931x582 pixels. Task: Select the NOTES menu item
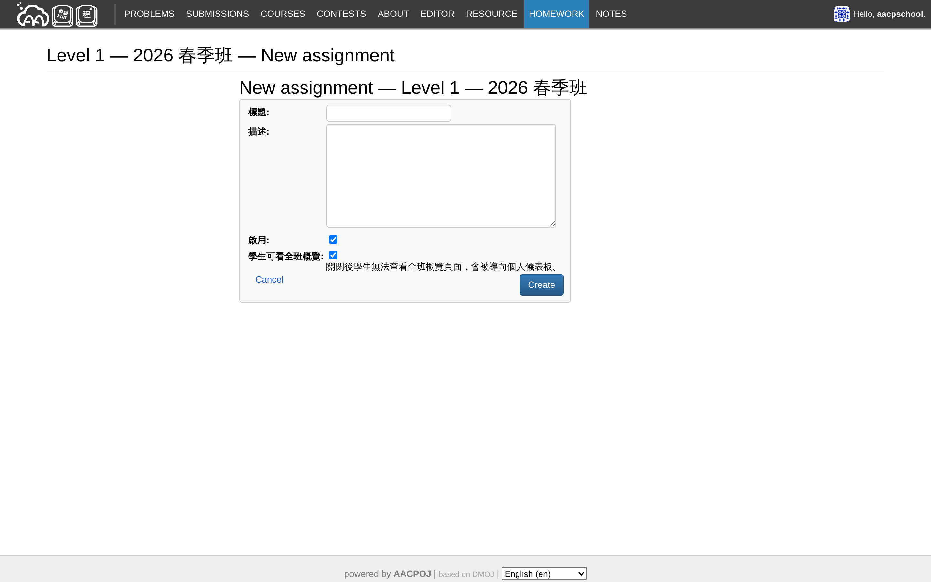point(611,14)
